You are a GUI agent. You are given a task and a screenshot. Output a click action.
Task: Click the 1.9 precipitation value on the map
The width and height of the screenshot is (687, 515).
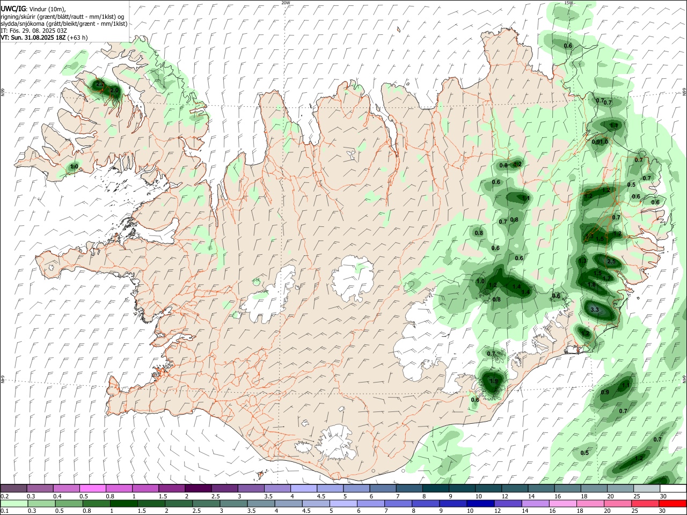point(494,381)
